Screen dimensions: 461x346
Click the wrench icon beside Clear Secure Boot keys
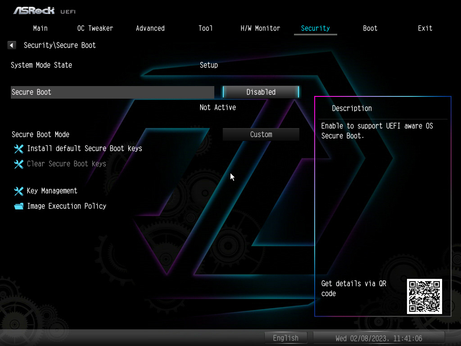pos(18,164)
